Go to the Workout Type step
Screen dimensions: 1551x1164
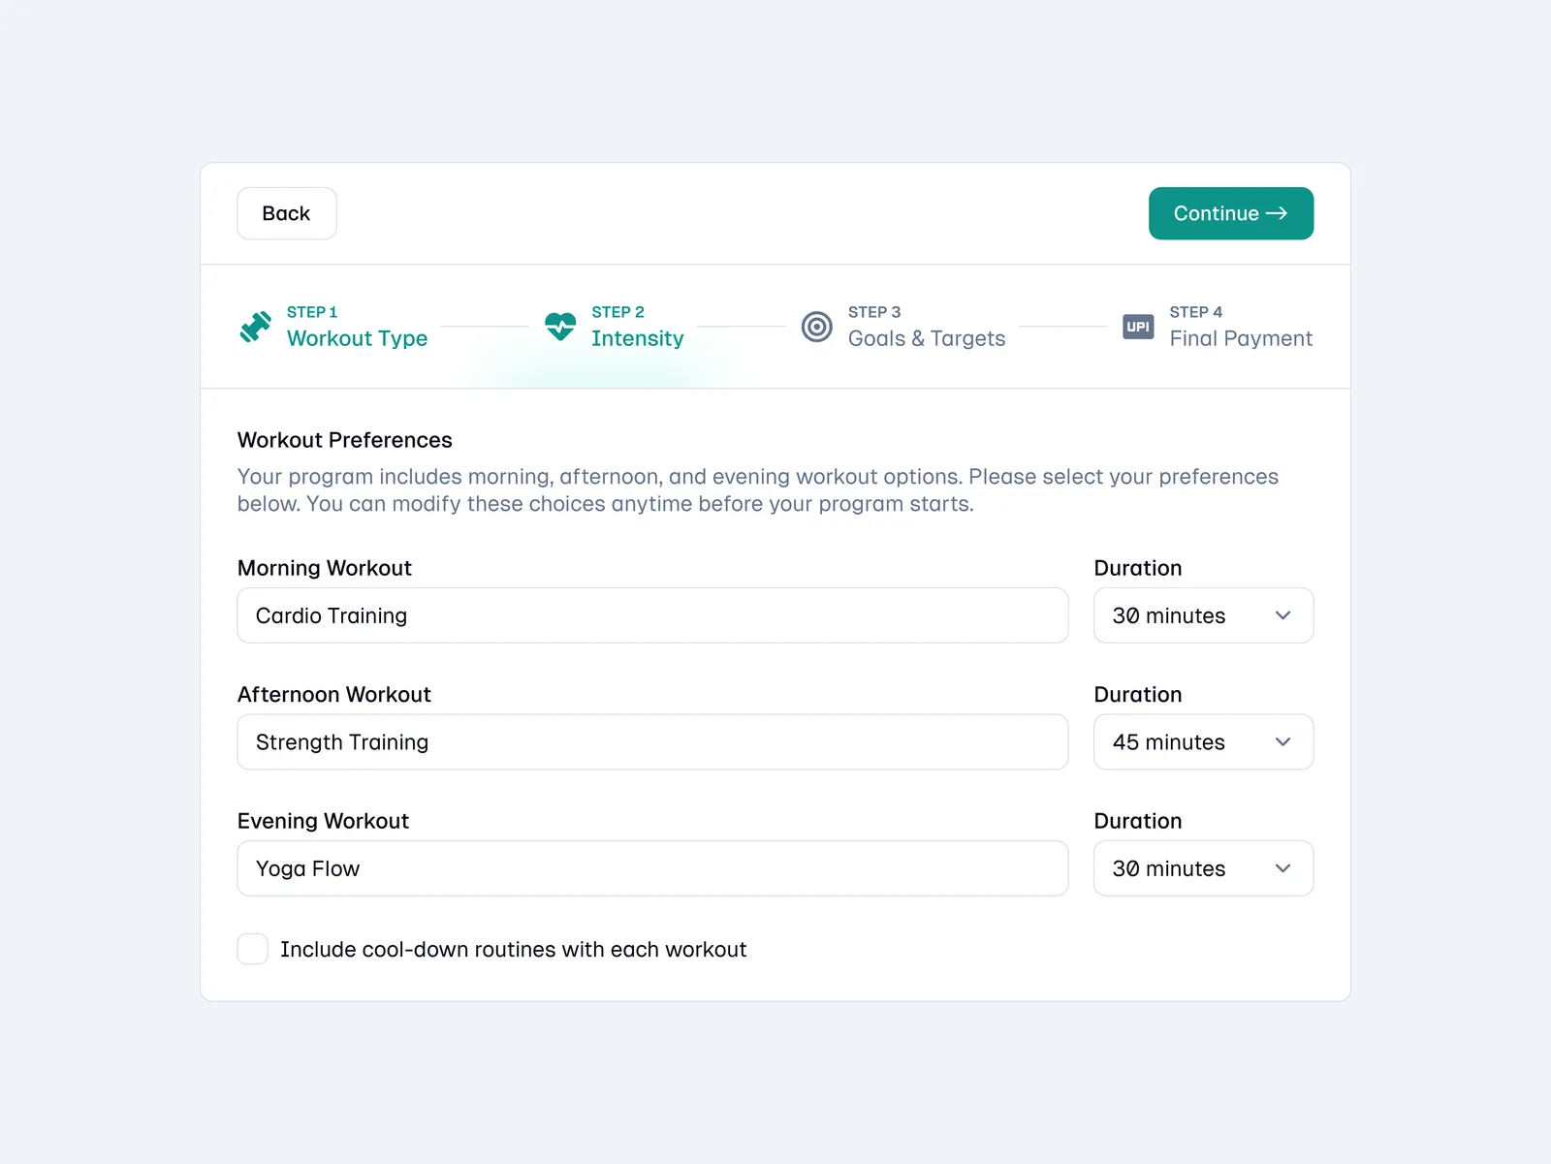click(357, 338)
